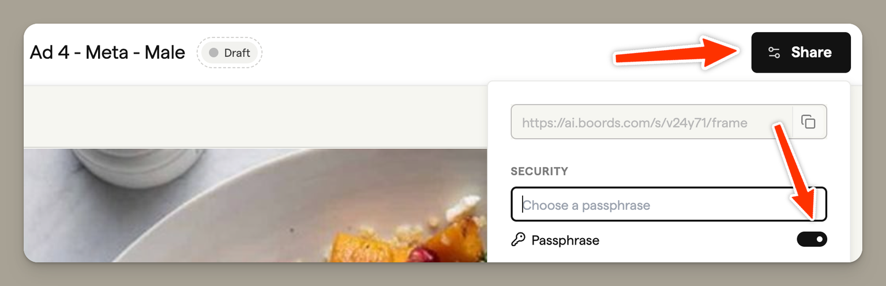Open the Draft status badge
The width and height of the screenshot is (886, 286).
(x=230, y=53)
